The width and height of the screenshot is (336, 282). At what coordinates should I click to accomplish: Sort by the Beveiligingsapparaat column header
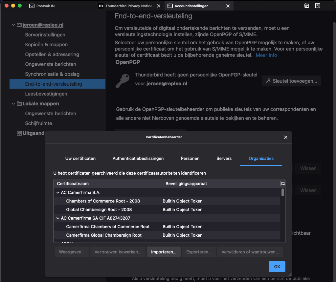(x=221, y=184)
